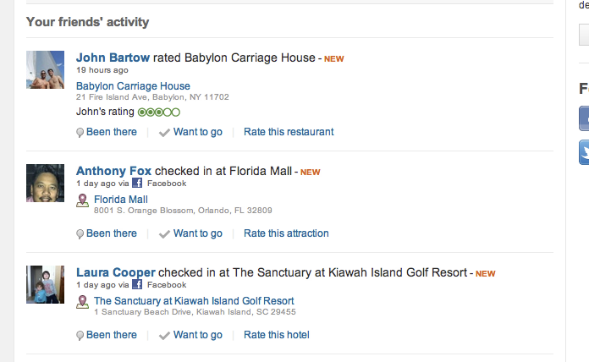Toggle Want to go for The Sanctuary hotel

point(191,335)
